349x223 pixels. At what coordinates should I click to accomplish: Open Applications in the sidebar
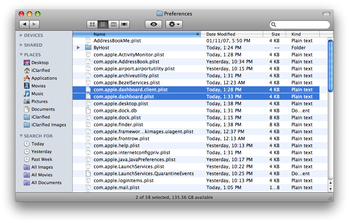coord(44,78)
